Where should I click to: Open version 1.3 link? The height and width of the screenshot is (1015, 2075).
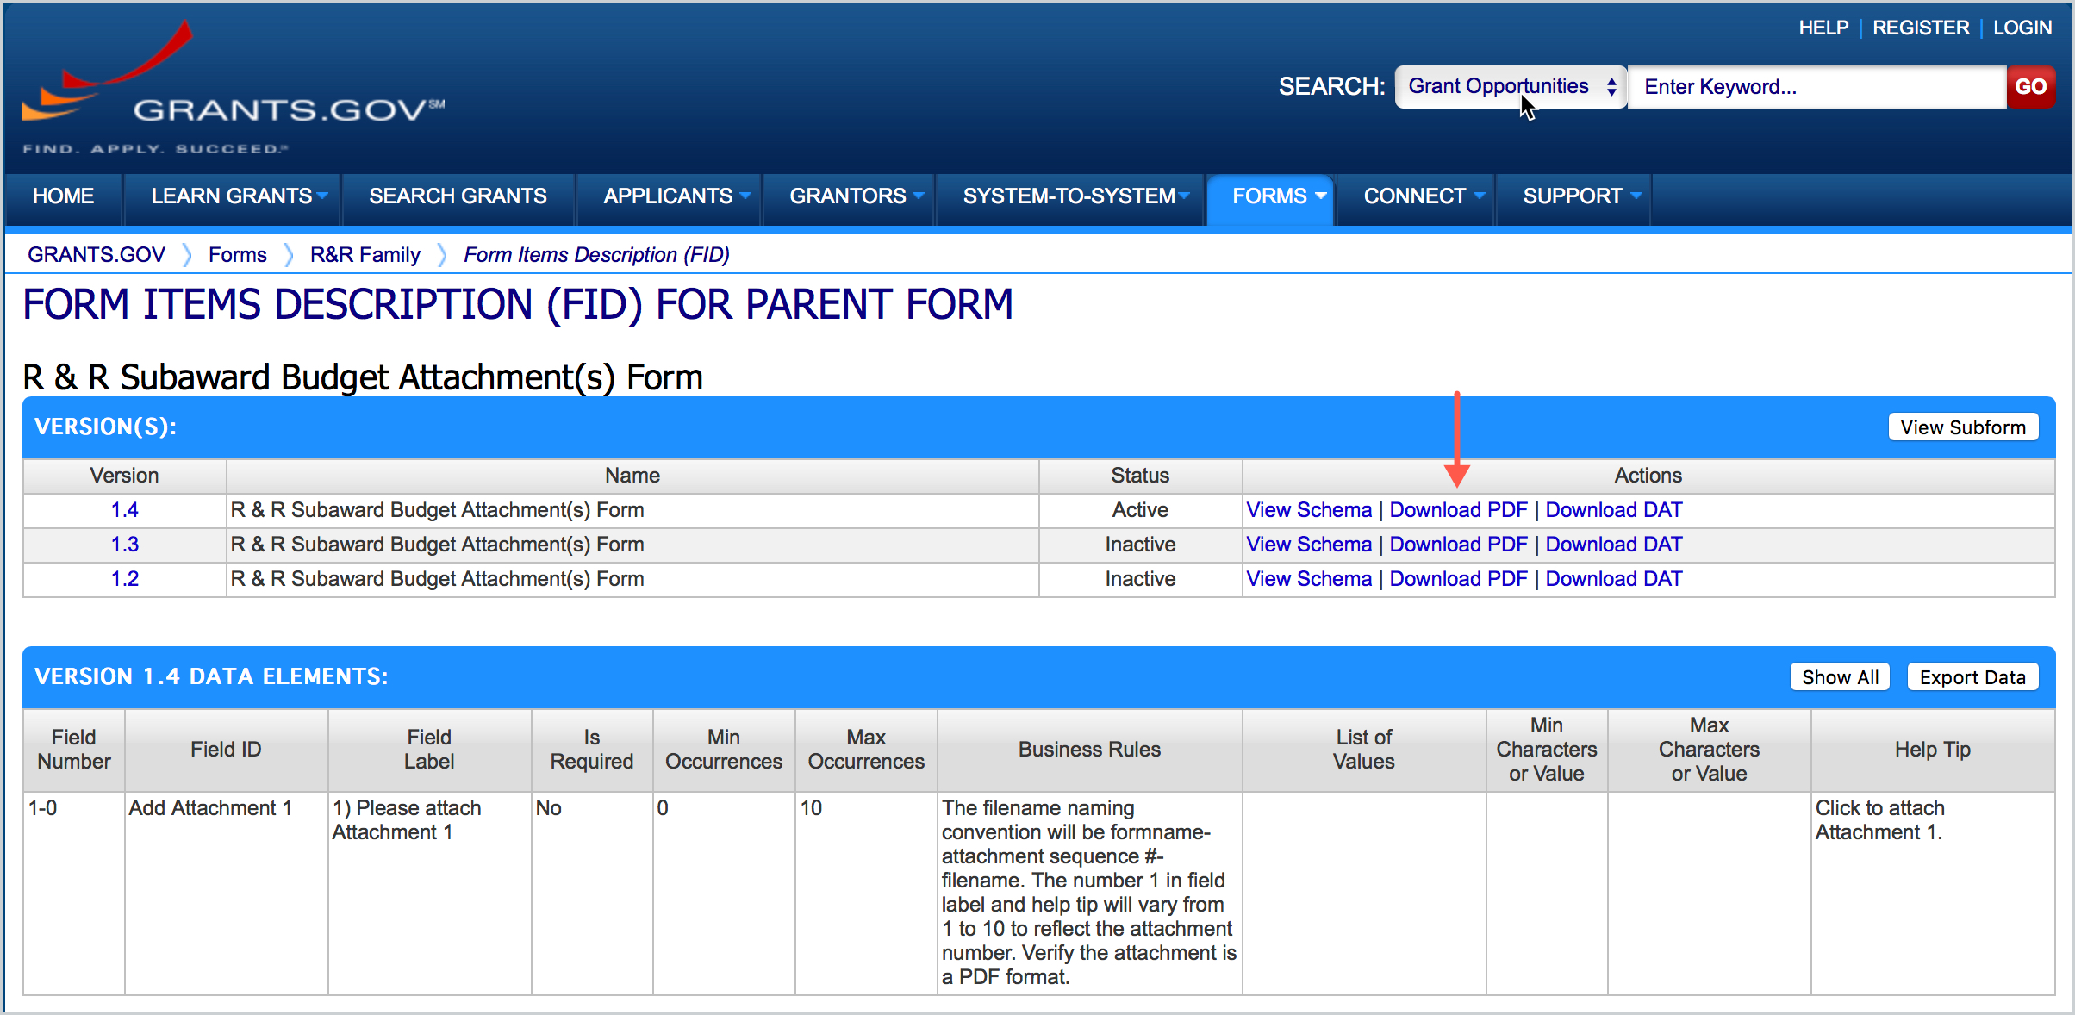pyautogui.click(x=125, y=545)
